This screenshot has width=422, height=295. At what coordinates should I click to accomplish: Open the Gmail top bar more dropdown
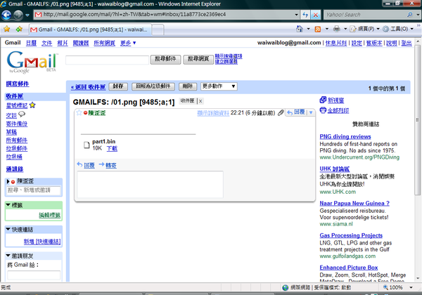click(x=128, y=43)
